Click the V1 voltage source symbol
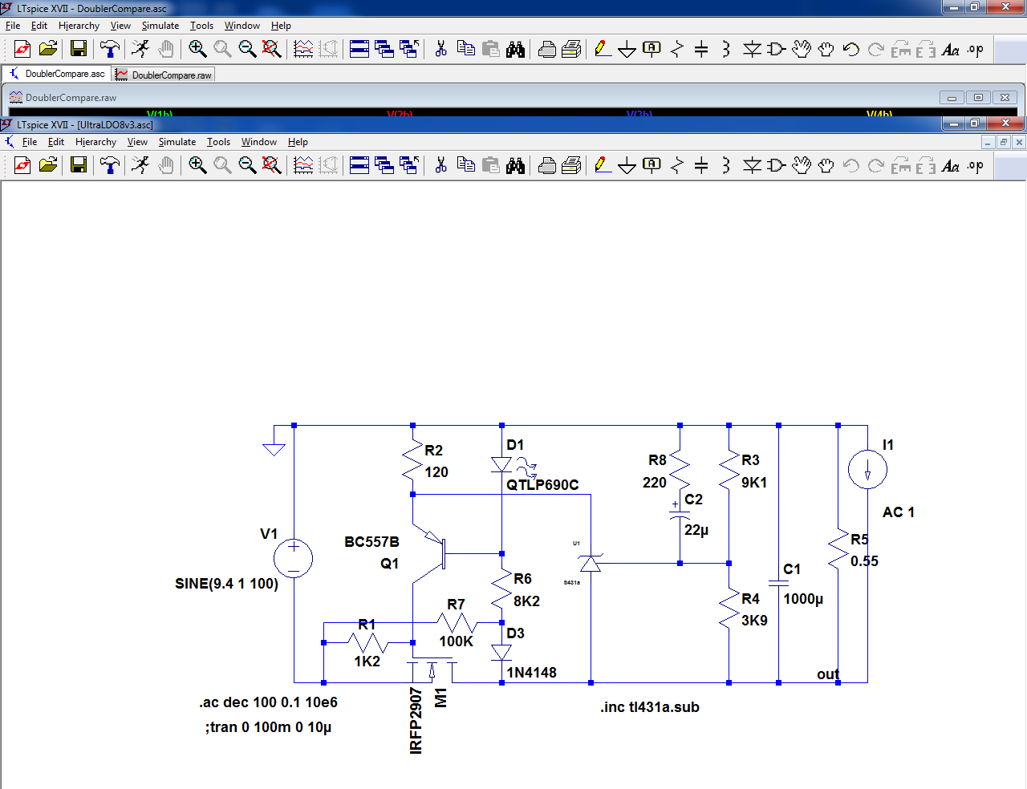Image resolution: width=1027 pixels, height=789 pixels. click(294, 557)
